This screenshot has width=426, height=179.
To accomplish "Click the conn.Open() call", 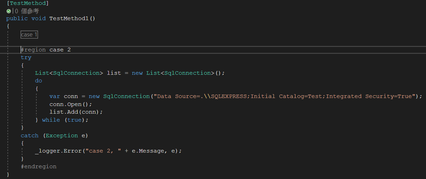I will pyautogui.click(x=71, y=104).
